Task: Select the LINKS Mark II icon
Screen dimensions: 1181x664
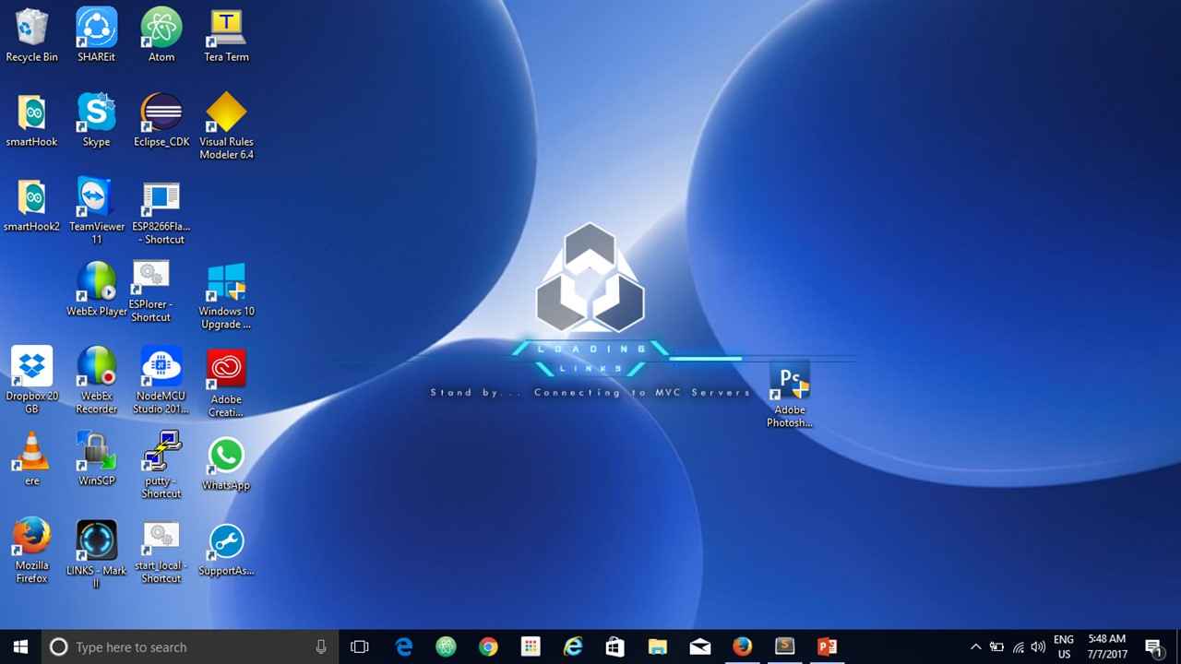Action: click(x=96, y=553)
